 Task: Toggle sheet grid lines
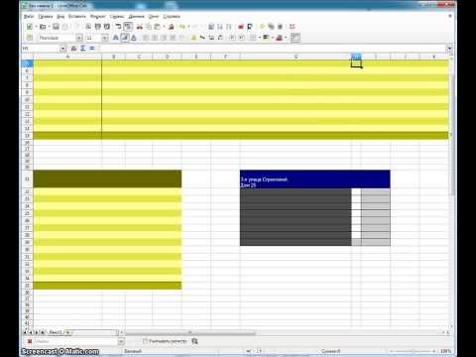pyautogui.click(x=296, y=38)
